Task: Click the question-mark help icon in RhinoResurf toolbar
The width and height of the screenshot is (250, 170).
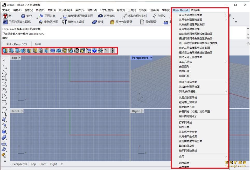Action: coord(94,50)
